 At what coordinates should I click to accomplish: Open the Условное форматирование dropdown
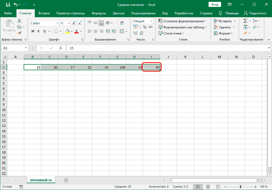click(183, 21)
